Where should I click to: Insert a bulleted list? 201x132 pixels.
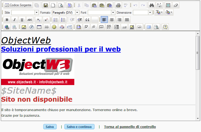(x=63, y=20)
